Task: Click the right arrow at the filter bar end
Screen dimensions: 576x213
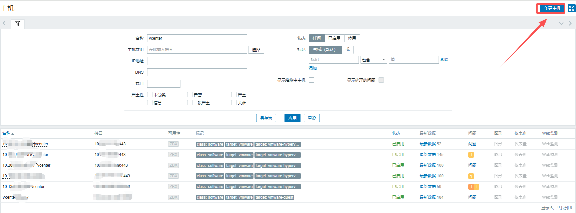Action: 570,23
